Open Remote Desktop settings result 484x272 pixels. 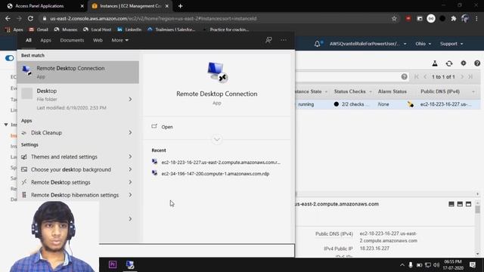[60, 182]
